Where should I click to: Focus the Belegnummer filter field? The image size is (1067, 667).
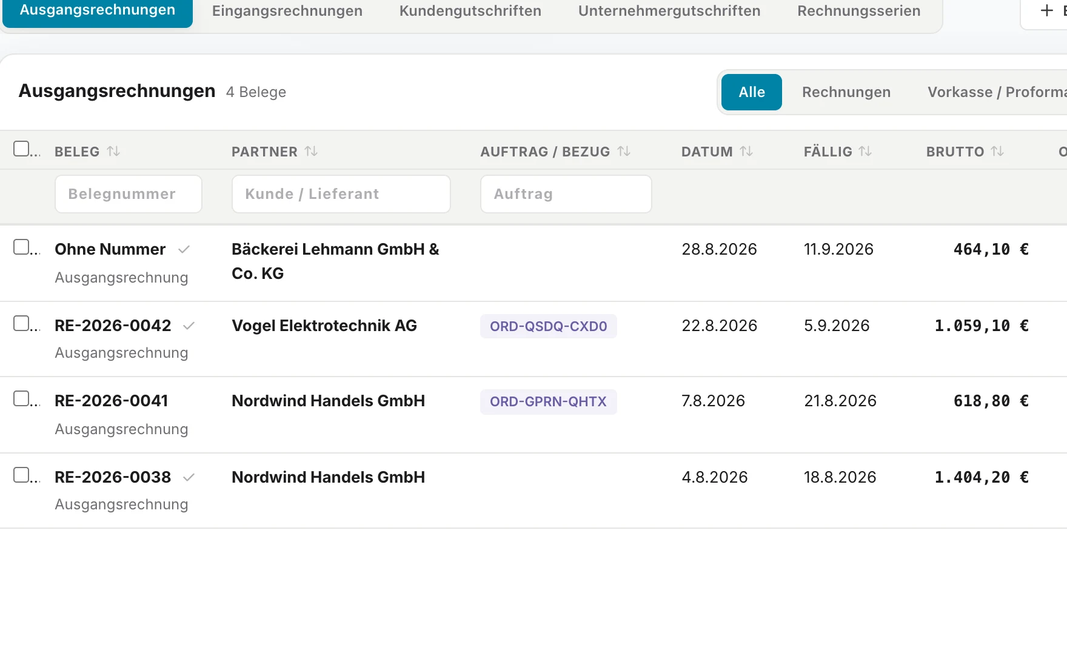pos(129,194)
